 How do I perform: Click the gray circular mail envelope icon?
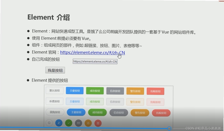[x=78, y=123]
